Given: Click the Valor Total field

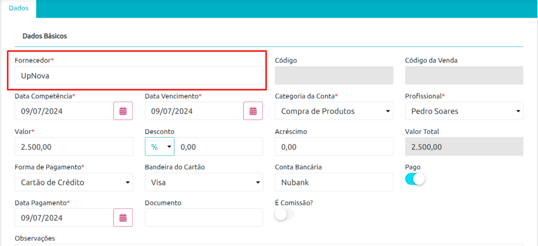Looking at the screenshot, I should tap(464, 147).
